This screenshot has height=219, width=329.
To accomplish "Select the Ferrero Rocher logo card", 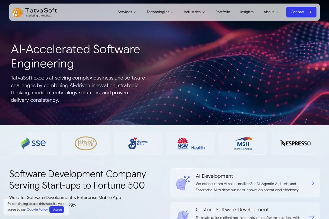I will click(86, 143).
